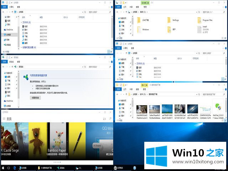The width and height of the screenshot is (228, 171).
Task: Go back in the C: drive window
Action: click(x=117, y=12)
